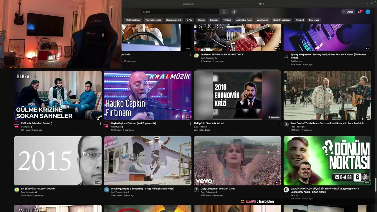
Task: Play the Hayko Cepkin Fırtınam thumbnail
Action: [x=148, y=95]
